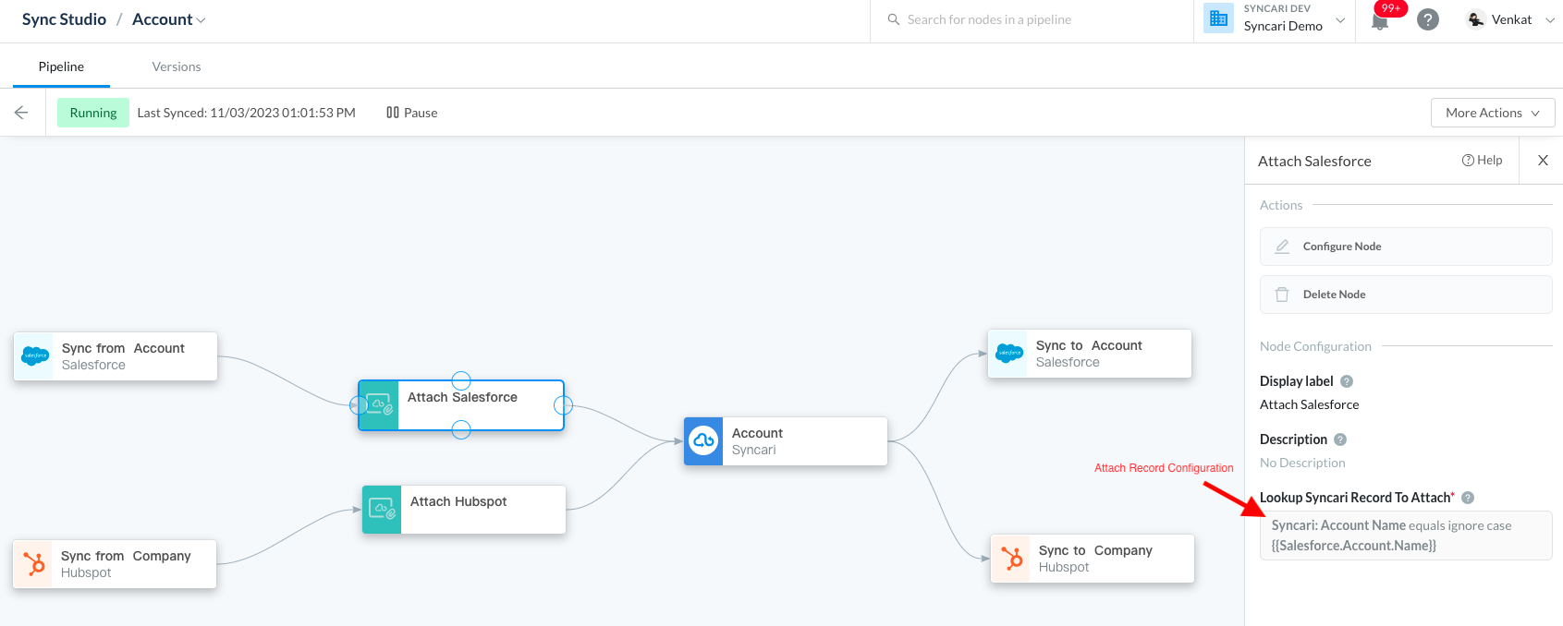Click the top connector handle of Attach Salesforce node
Image resolution: width=1563 pixels, height=626 pixels.
coord(461,380)
